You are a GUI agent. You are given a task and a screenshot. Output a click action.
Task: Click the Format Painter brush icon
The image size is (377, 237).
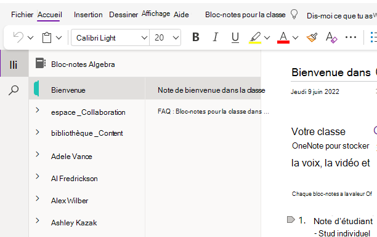click(312, 37)
